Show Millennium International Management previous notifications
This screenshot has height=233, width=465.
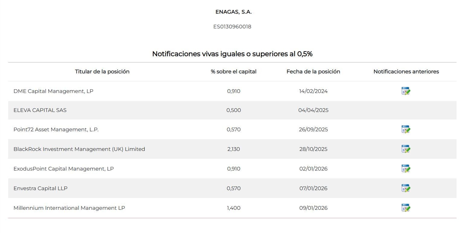[406, 208]
